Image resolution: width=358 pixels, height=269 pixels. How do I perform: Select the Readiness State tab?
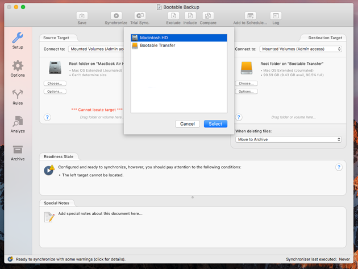[x=59, y=156]
